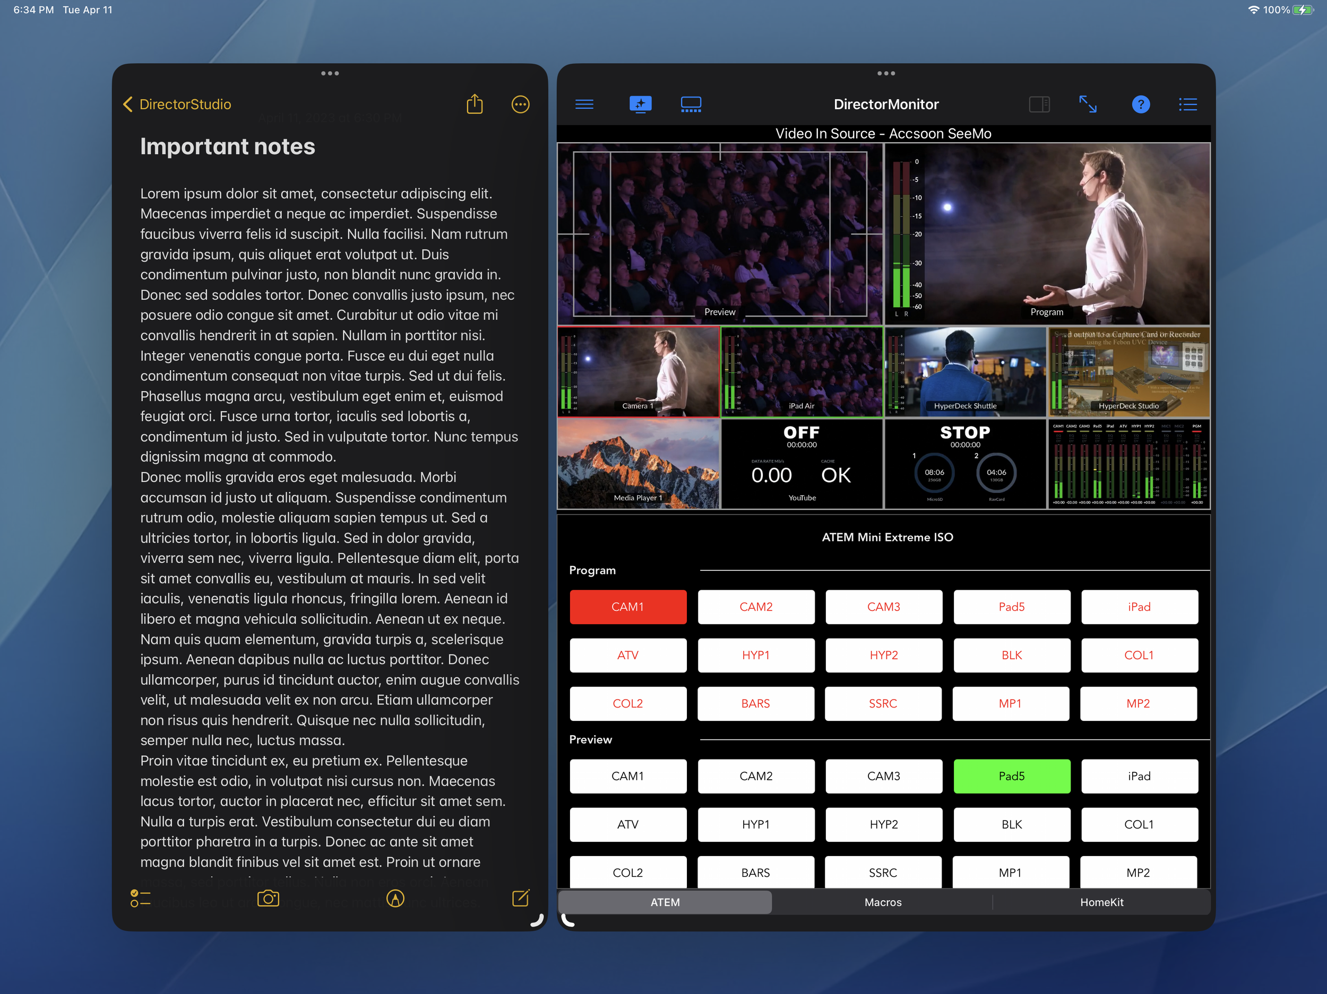Image resolution: width=1327 pixels, height=994 pixels.
Task: Select CAM1 on the Preview bus
Action: pos(628,776)
